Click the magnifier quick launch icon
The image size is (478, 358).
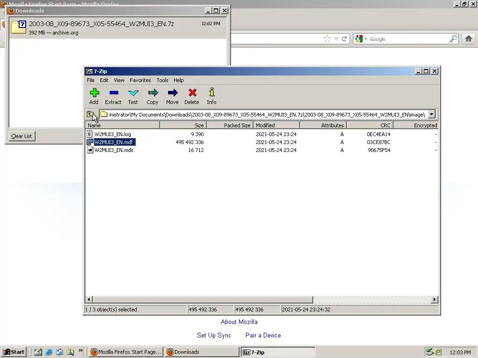(70, 352)
